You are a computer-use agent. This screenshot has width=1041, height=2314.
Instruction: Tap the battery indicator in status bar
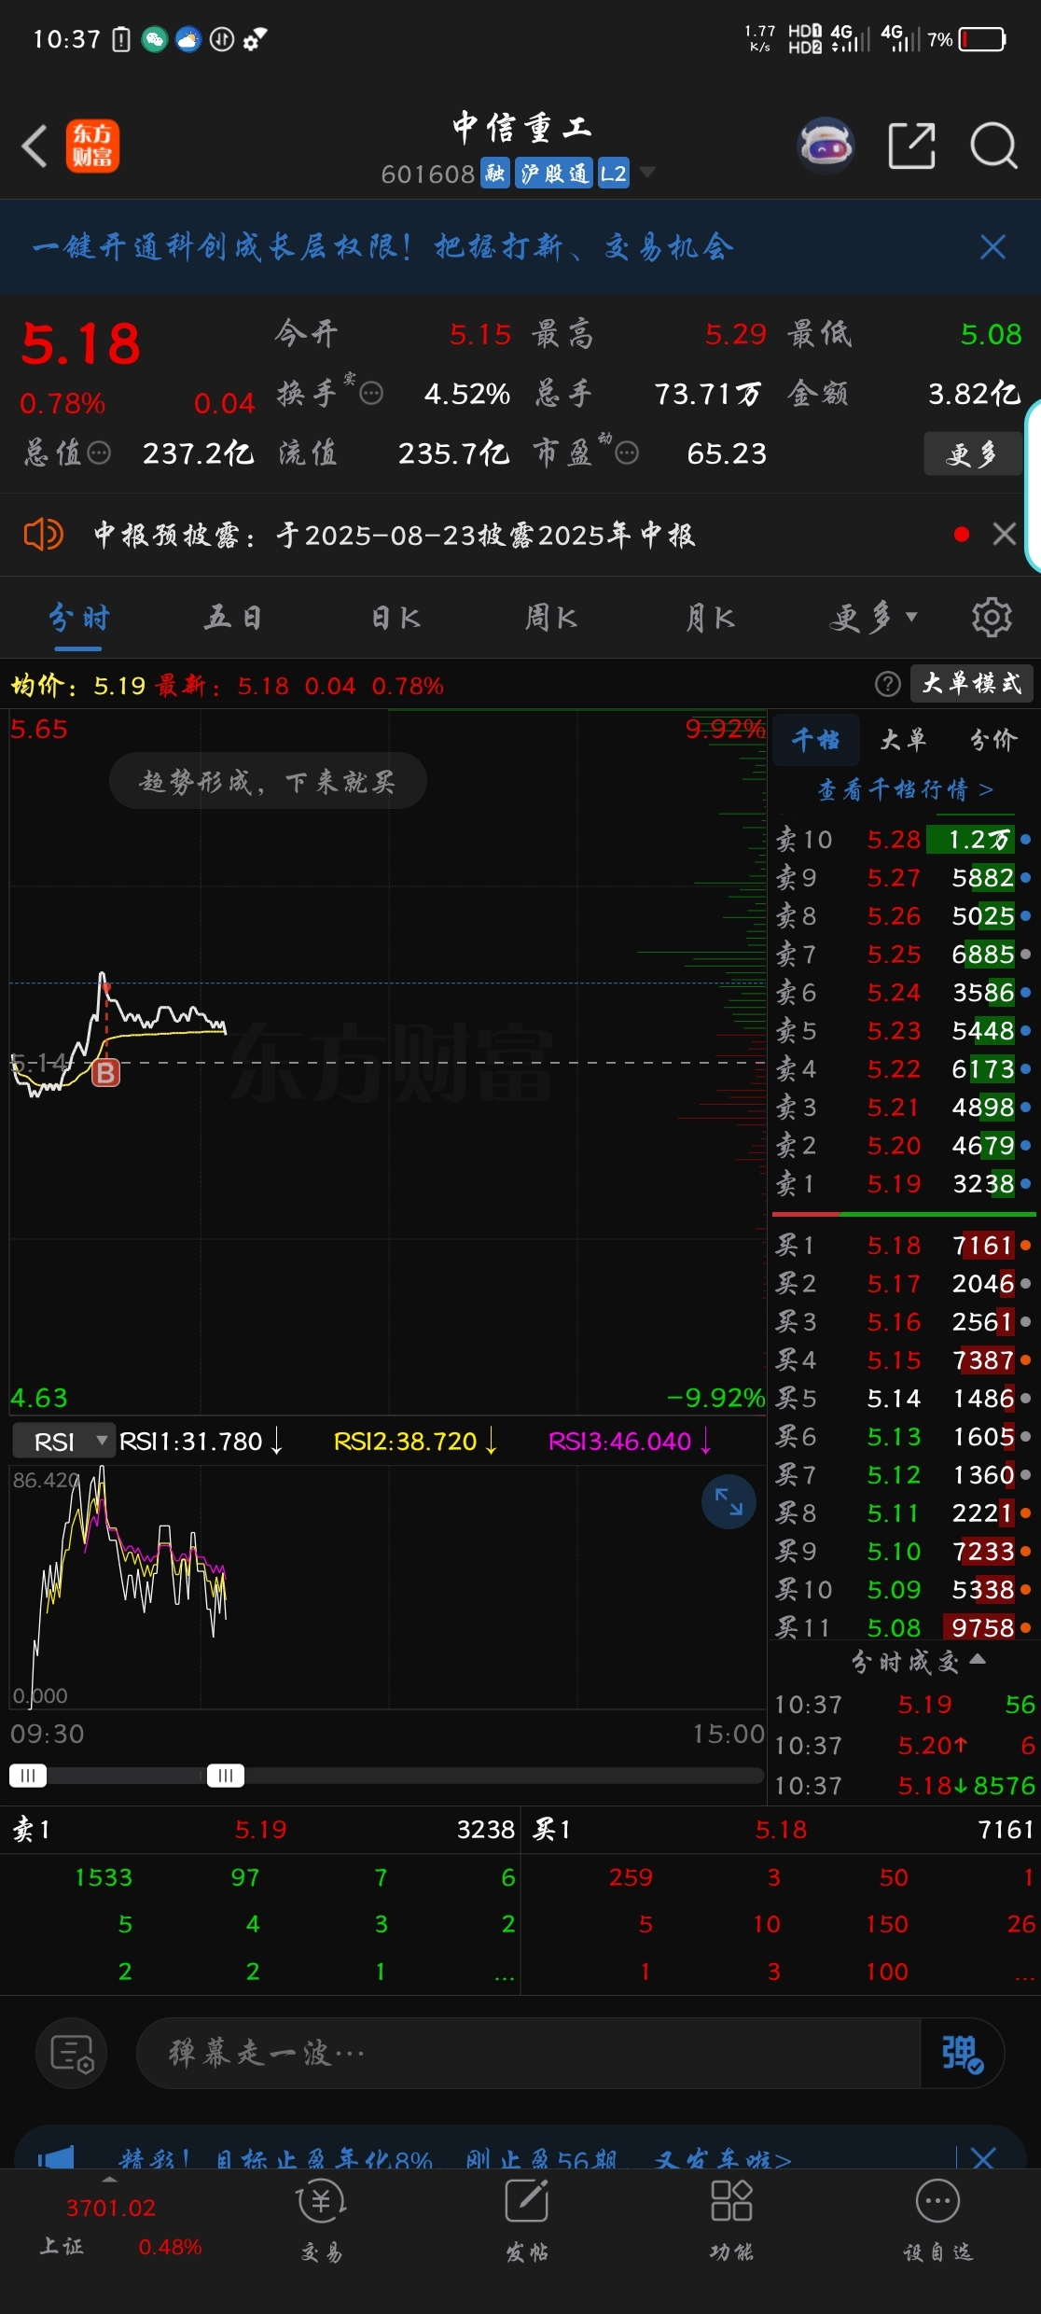point(982,39)
